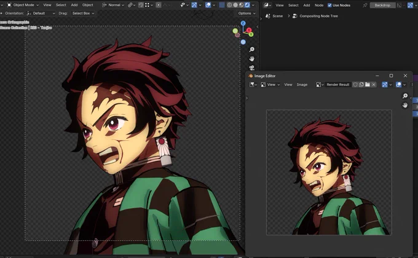Toggle the camera view icon

[x=251, y=68]
